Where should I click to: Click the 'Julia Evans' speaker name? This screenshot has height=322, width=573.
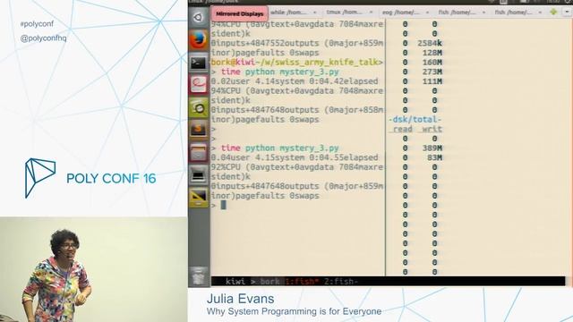[x=241, y=299]
